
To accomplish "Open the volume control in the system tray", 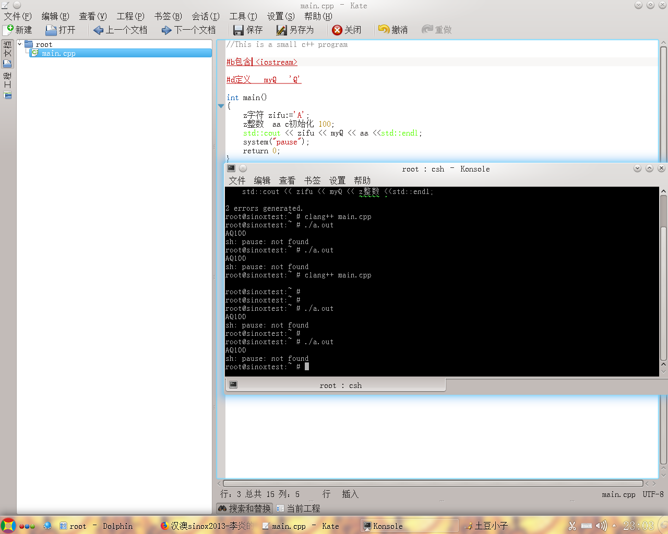I will coord(601,526).
